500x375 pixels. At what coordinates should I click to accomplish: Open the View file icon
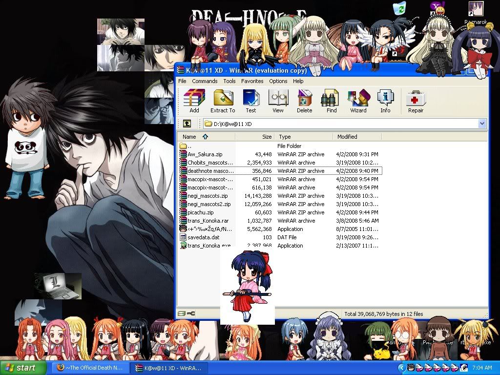pyautogui.click(x=278, y=101)
